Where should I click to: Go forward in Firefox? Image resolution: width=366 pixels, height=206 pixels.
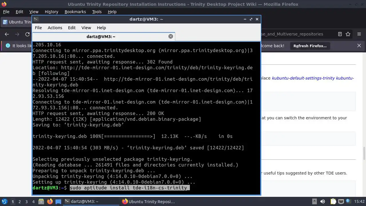[17, 34]
